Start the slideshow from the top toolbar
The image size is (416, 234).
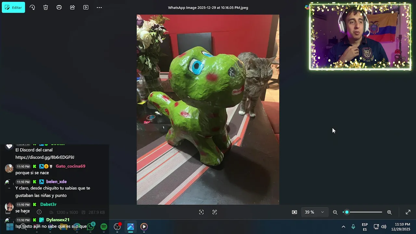[86, 7]
